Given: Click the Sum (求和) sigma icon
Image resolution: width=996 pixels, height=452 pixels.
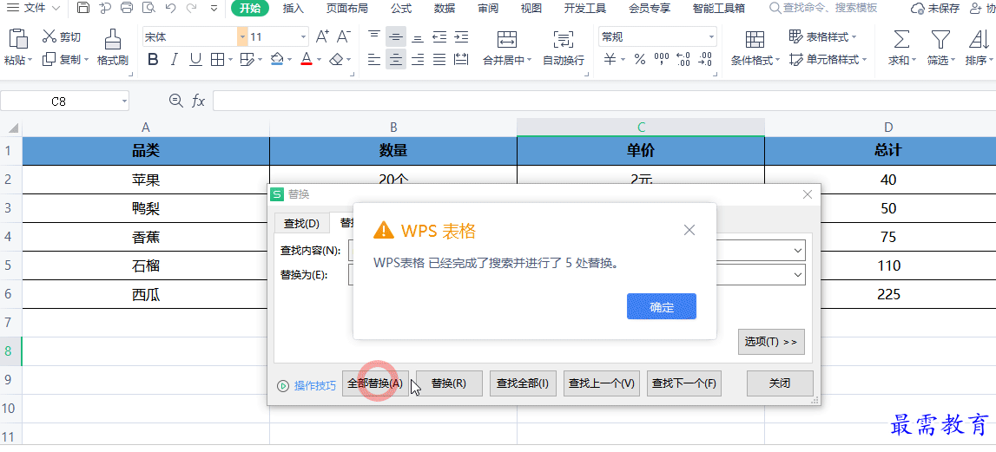Looking at the screenshot, I should pos(901,39).
